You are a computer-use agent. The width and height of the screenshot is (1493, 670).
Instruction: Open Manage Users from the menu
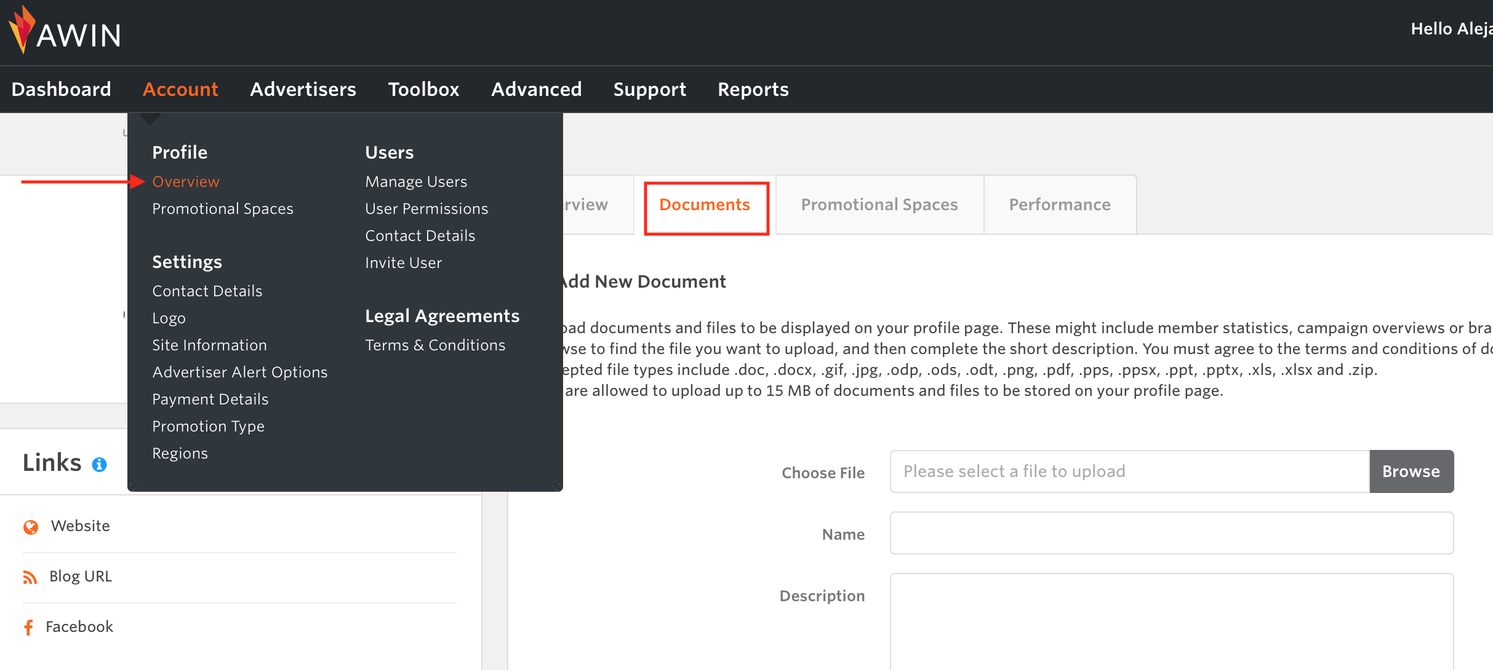coord(416,181)
